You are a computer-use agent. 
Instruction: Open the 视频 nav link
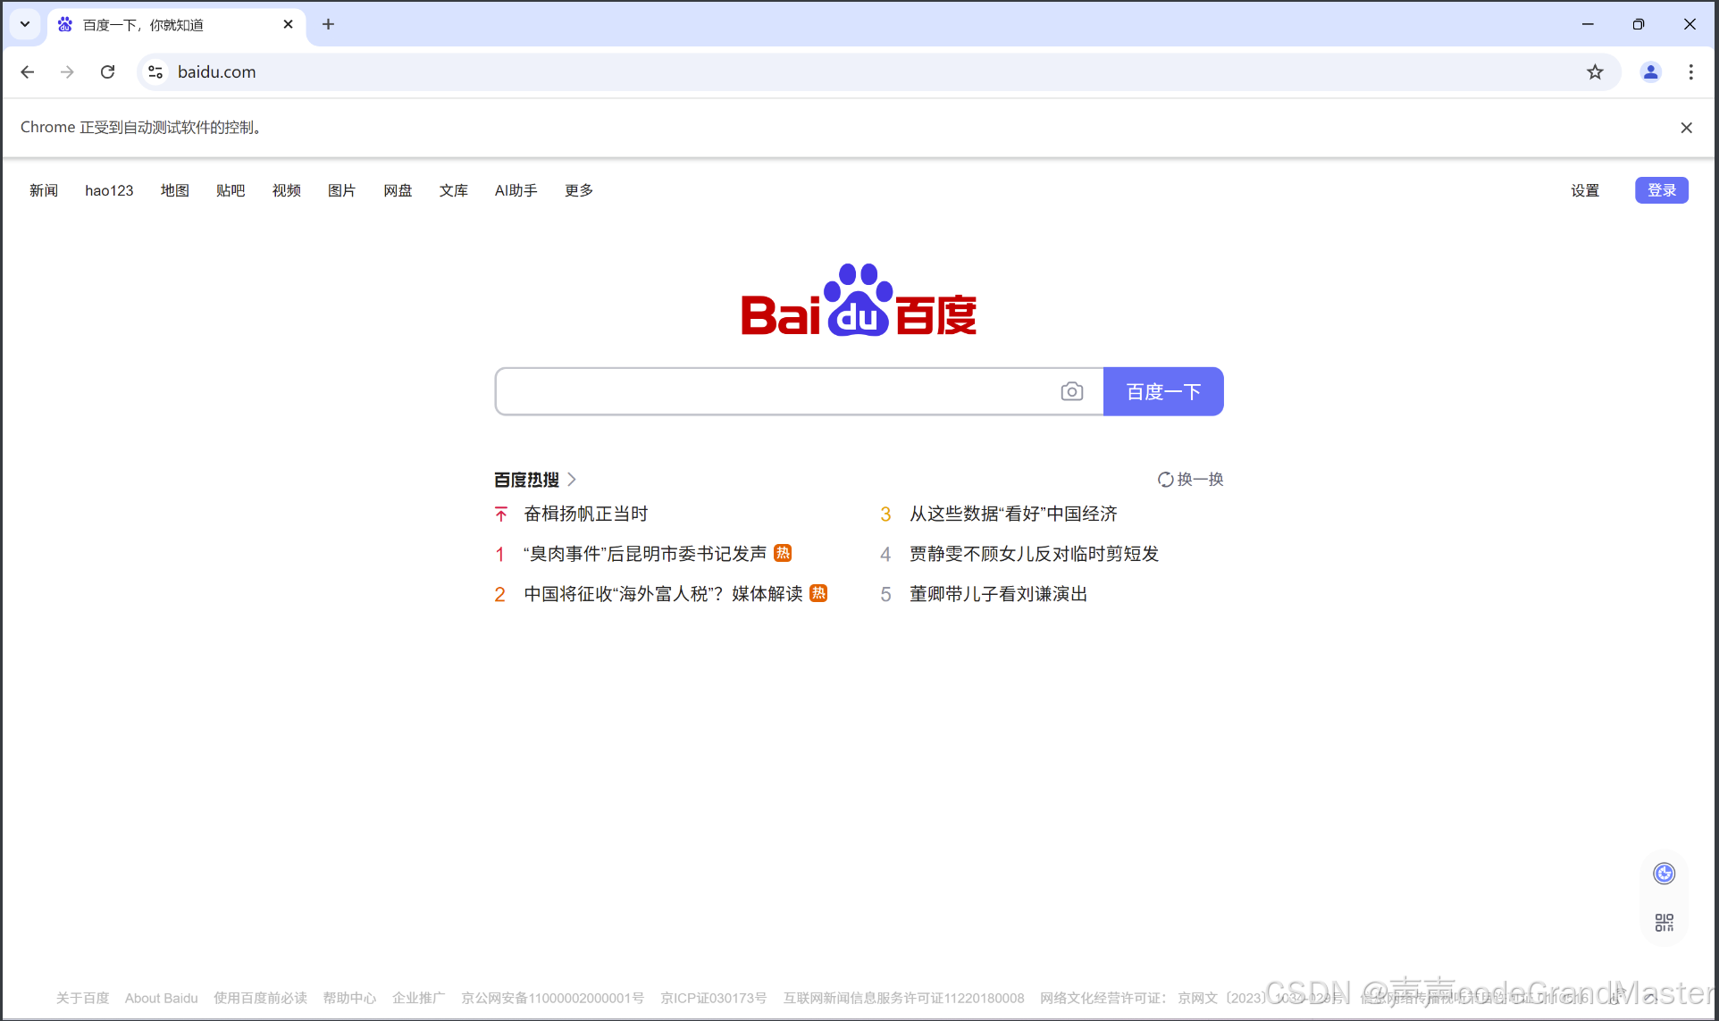[286, 190]
